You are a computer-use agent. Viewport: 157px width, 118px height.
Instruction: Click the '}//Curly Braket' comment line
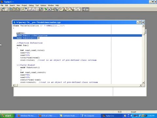coord(26,65)
